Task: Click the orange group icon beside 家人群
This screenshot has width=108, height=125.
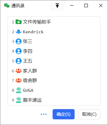Action: tap(18, 71)
